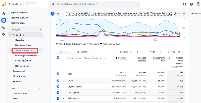Open the Advertising icon in left rail
201x103 pixels.
(x=4, y=34)
